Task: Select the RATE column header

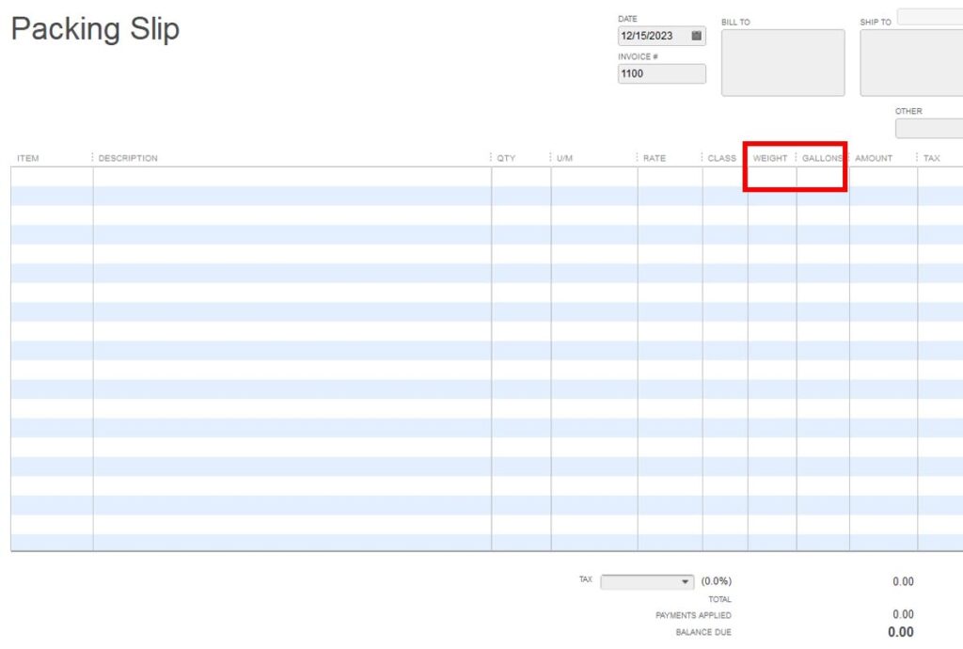Action: 655,158
